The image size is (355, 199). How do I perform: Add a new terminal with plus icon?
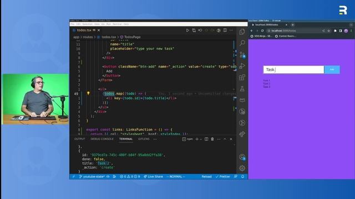[x=197, y=139]
